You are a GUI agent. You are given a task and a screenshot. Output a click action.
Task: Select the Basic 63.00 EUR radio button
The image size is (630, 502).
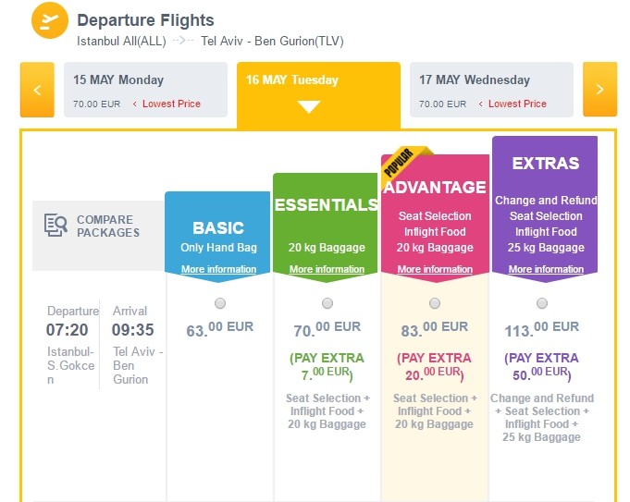click(219, 303)
